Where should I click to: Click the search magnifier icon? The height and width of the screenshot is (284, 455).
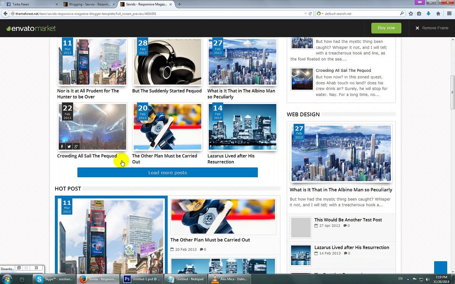[402, 13]
